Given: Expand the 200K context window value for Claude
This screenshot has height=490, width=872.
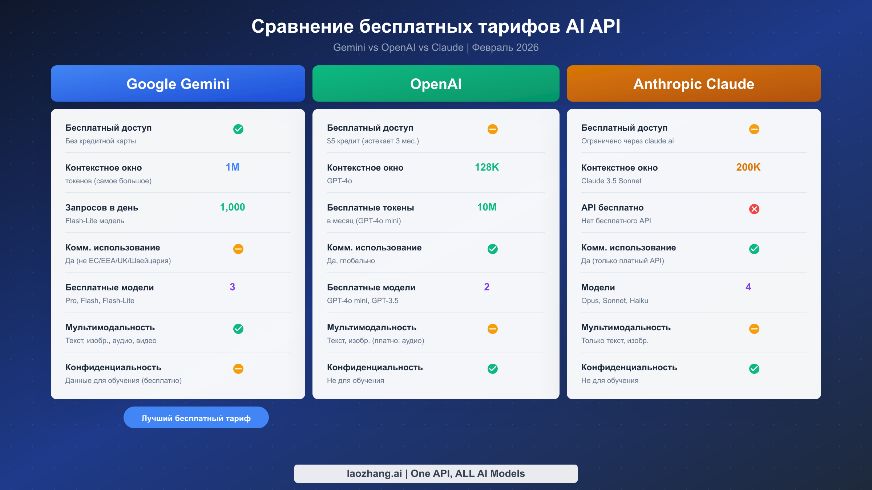Looking at the screenshot, I should coord(748,167).
